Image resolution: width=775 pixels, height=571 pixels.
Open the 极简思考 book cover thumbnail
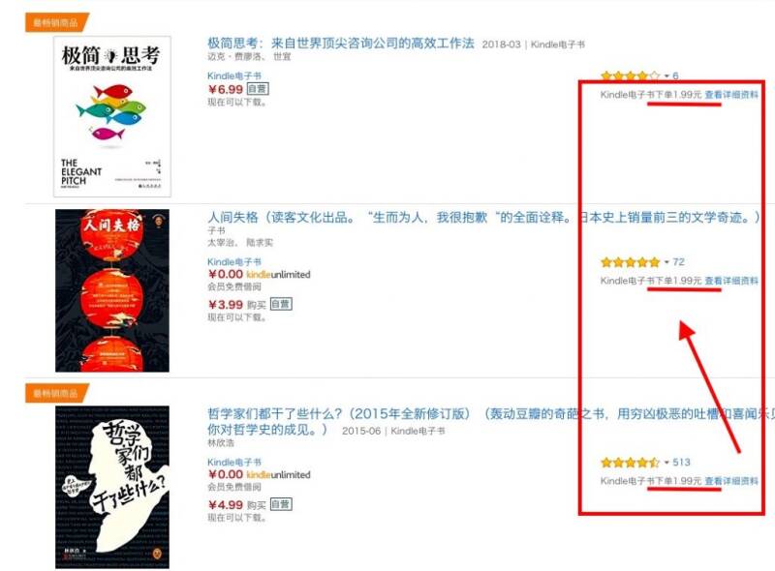tap(112, 116)
